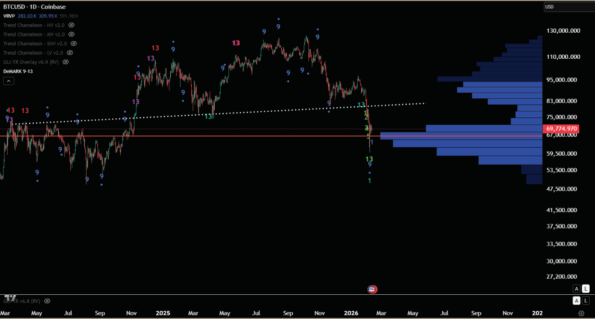This screenshot has width=595, height=319.
Task: Click the Trend Chameleon - LV v2.0 label
Action: [33, 52]
